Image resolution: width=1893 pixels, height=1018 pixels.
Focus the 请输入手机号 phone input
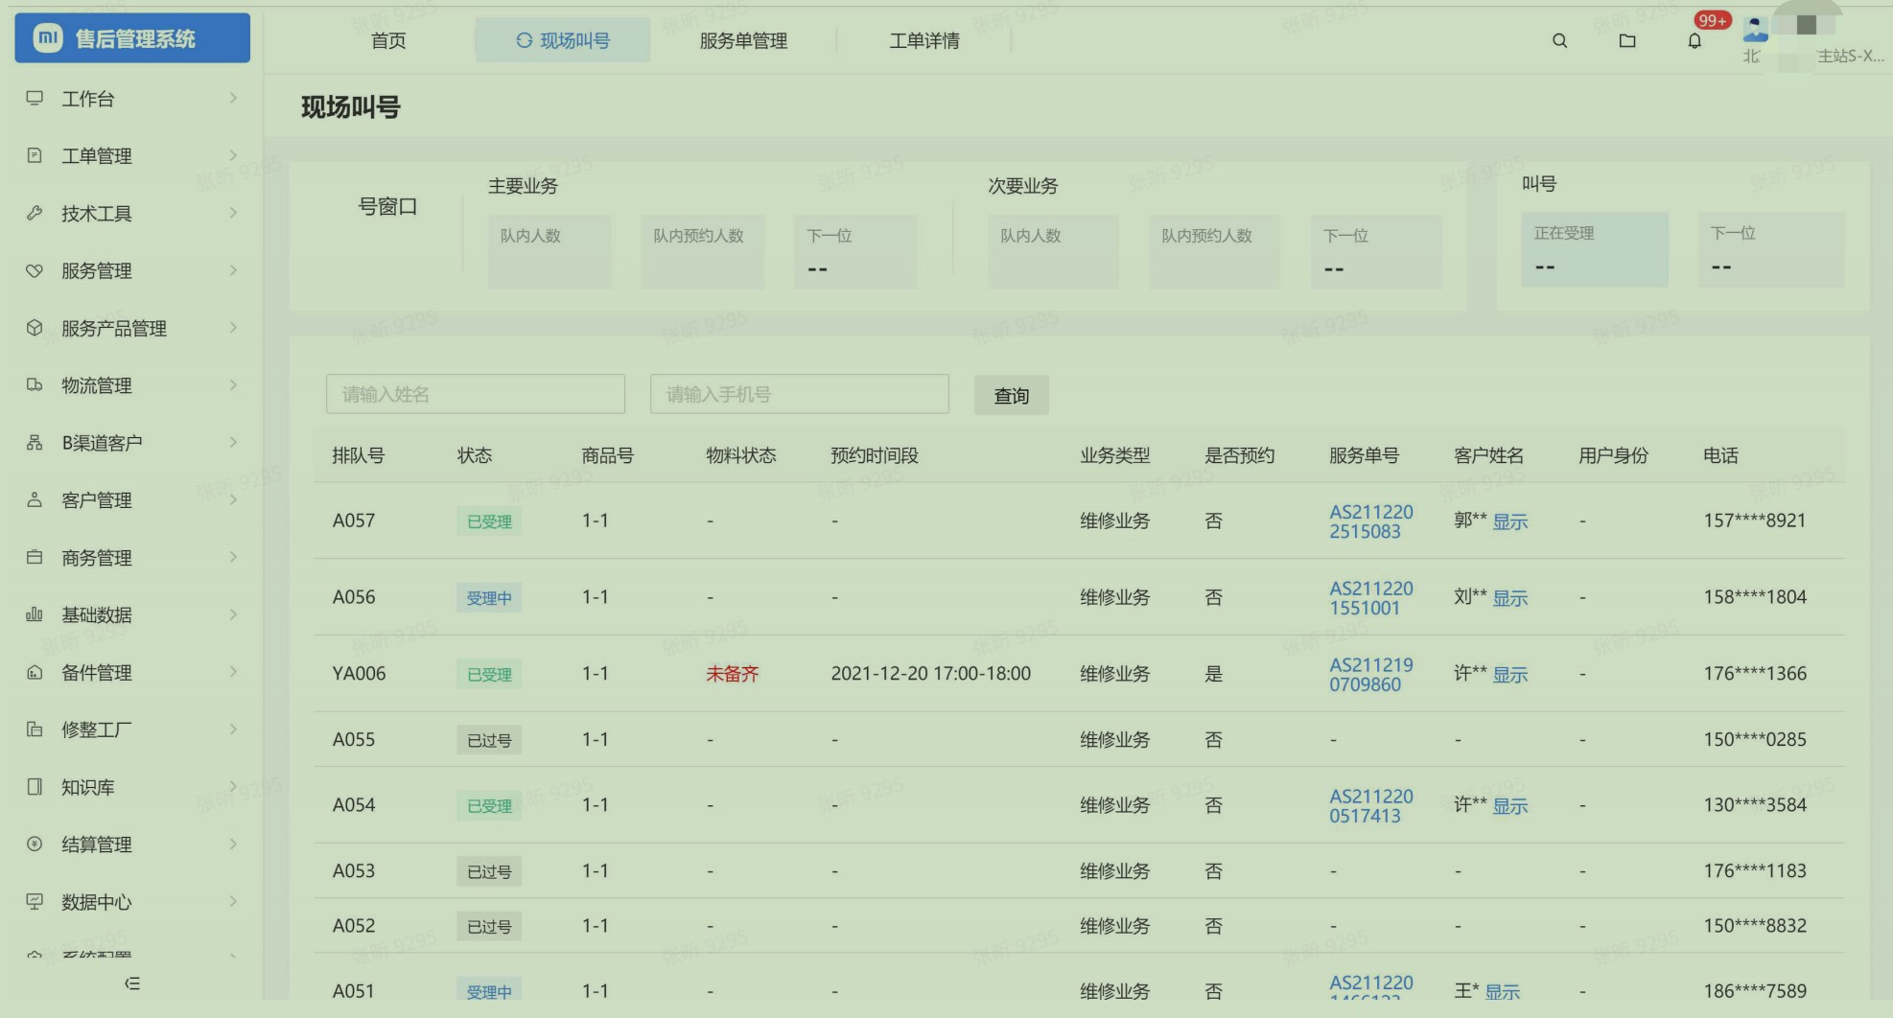800,394
